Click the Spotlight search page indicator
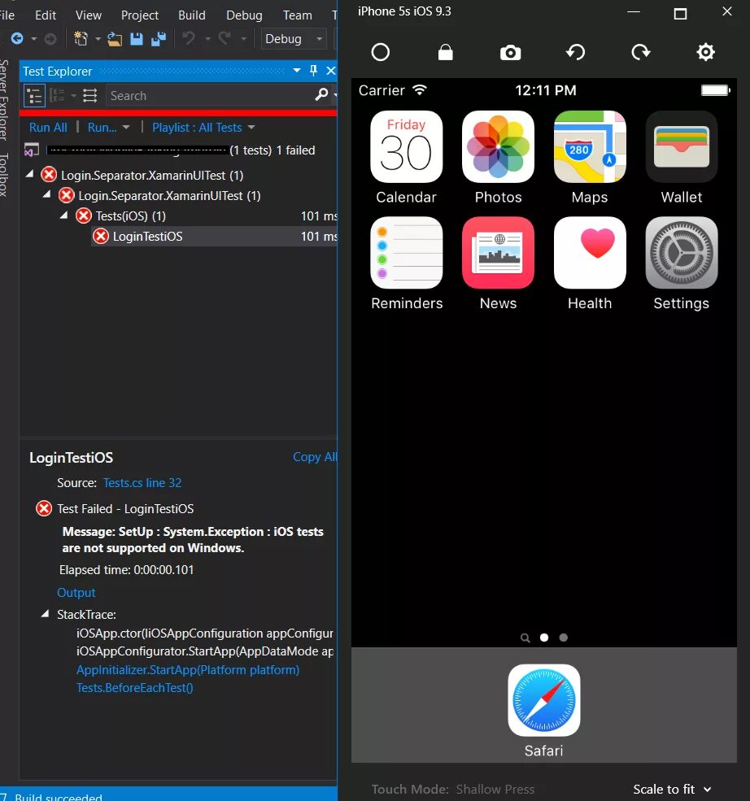Screen dimensions: 750x801 [525, 638]
